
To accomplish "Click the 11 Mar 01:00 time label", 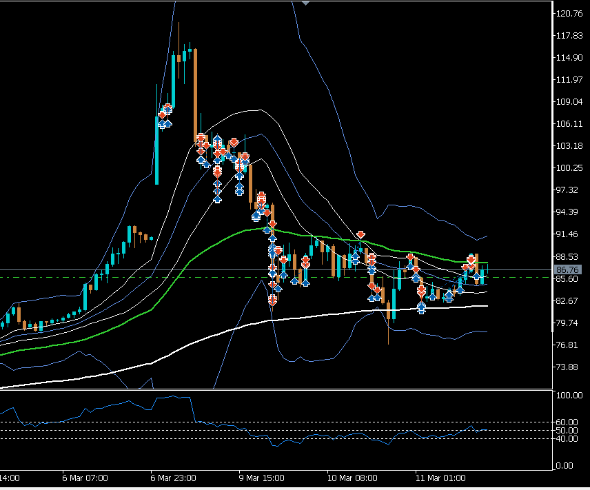I will [x=440, y=478].
